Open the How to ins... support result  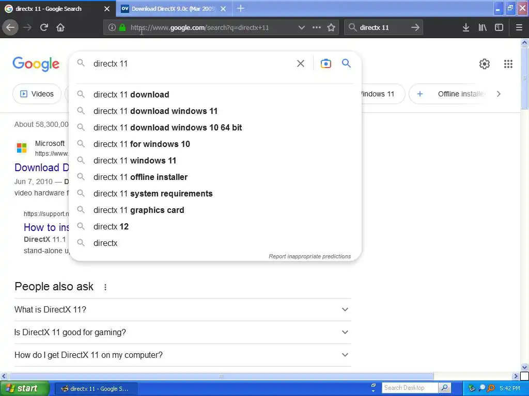point(46,227)
